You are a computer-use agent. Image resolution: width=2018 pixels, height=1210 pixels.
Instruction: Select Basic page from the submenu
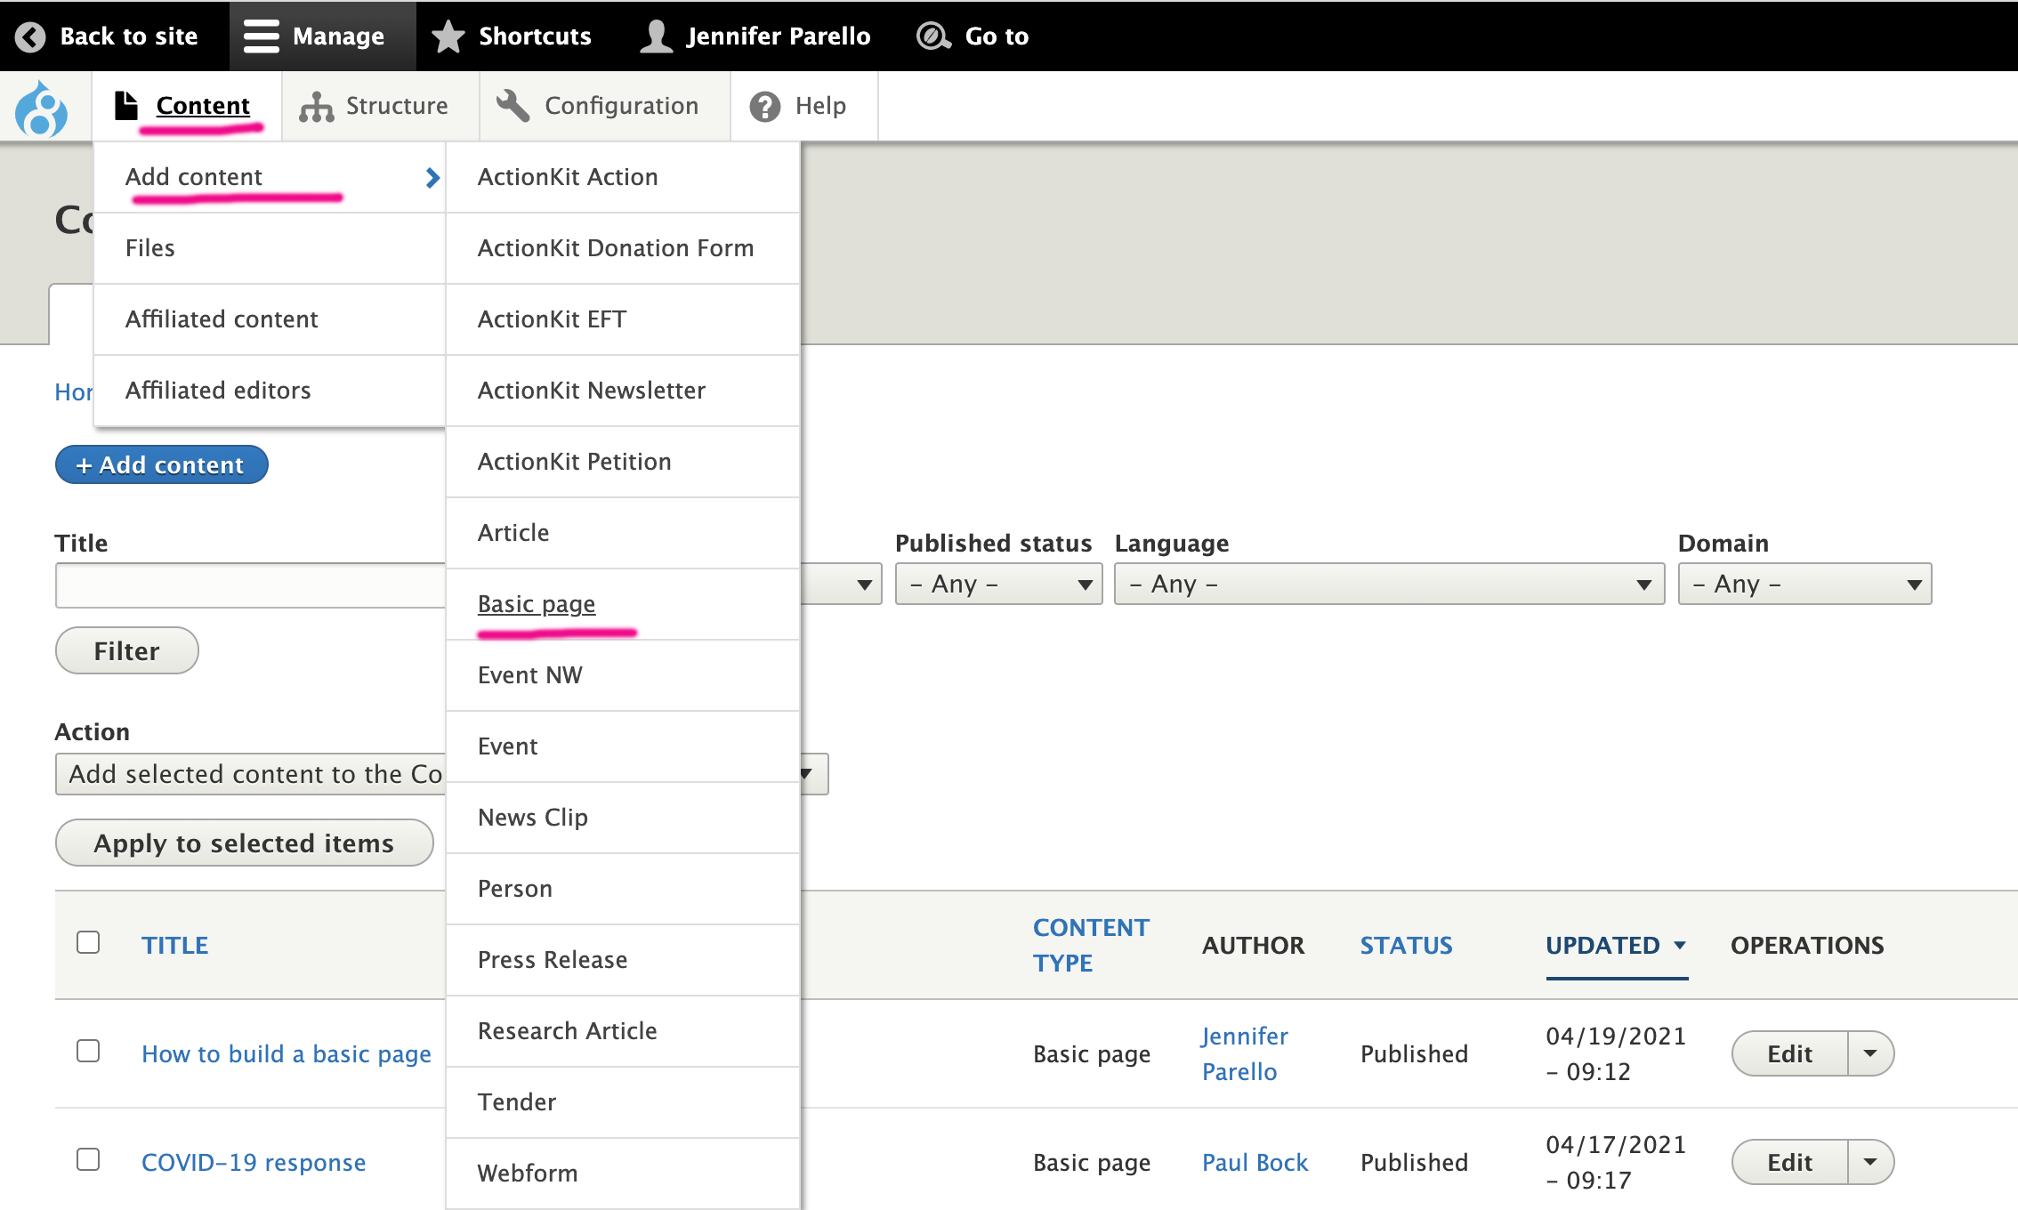click(622, 604)
